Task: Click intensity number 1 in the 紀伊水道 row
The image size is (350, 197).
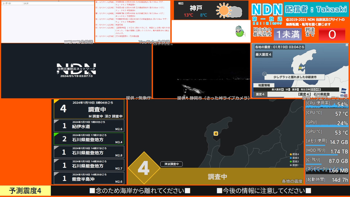Action: point(64,126)
